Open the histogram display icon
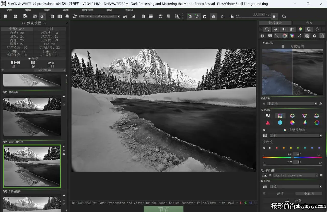 178,16
